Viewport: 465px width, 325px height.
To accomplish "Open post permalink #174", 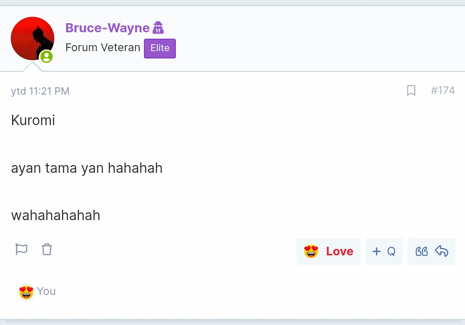I will point(443,90).
